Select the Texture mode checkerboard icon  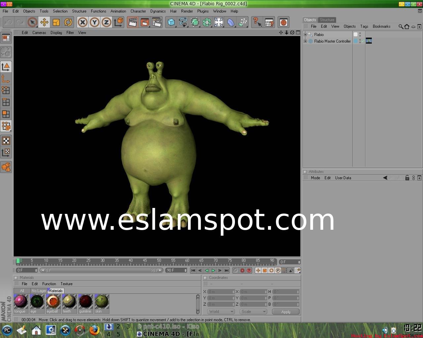pyautogui.click(x=6, y=141)
